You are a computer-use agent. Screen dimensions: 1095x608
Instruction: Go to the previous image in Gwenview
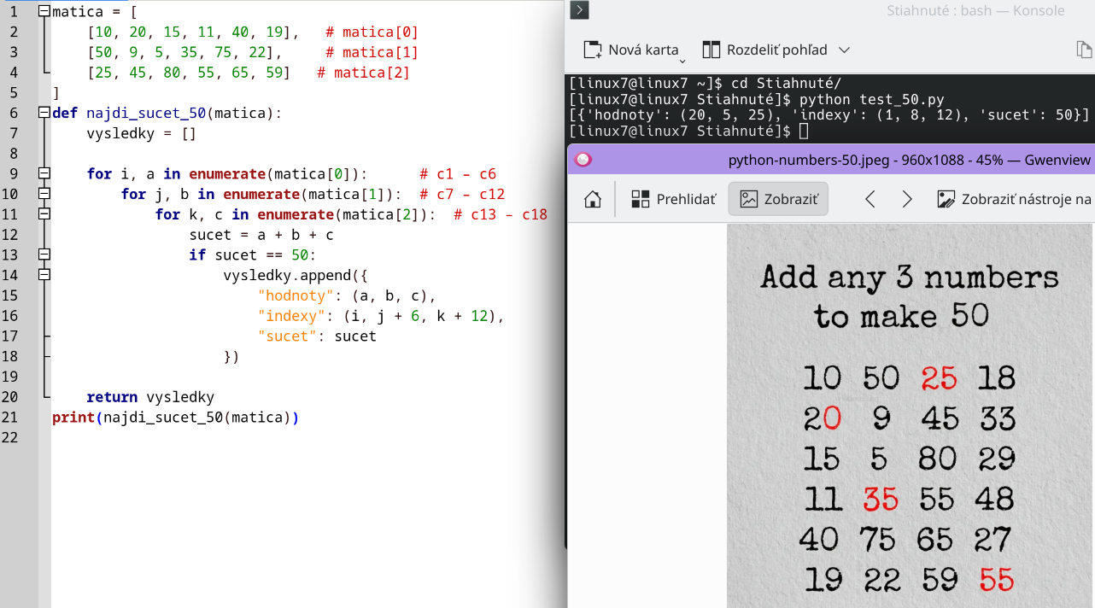(x=870, y=200)
